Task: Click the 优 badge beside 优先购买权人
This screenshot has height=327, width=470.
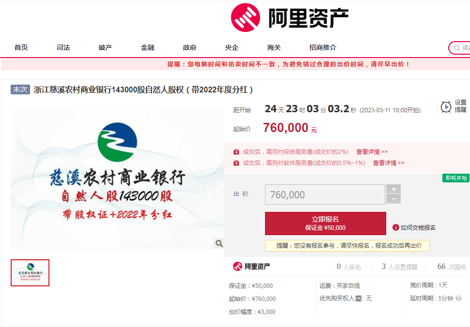Action: 358,298
